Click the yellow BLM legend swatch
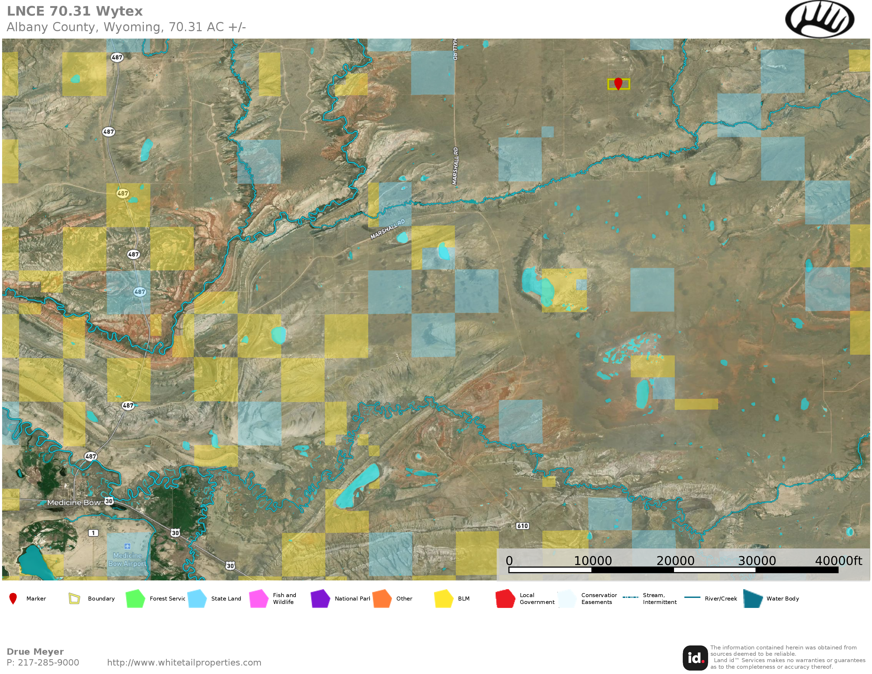 click(x=443, y=598)
